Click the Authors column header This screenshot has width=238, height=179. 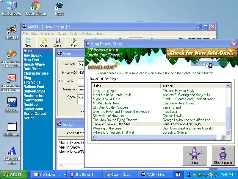tap(193, 86)
